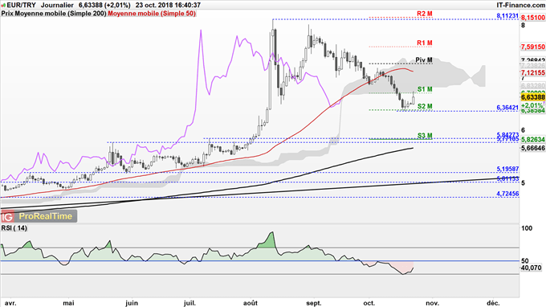This screenshot has height=307, width=546.
Task: Click the EUR/TRY instrument title
Action: click(21, 6)
